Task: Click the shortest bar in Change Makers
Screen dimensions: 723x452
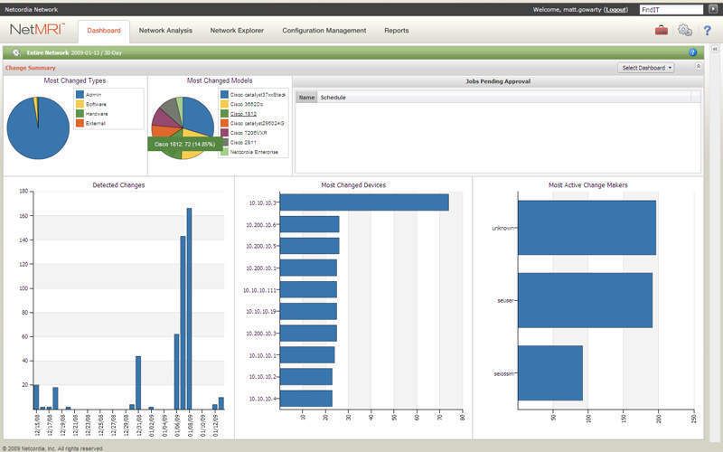Action: (550, 373)
